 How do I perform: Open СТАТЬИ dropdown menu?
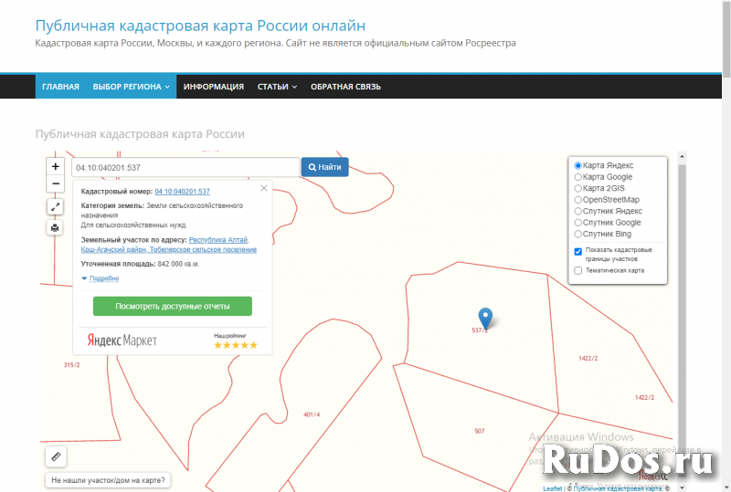(x=277, y=87)
